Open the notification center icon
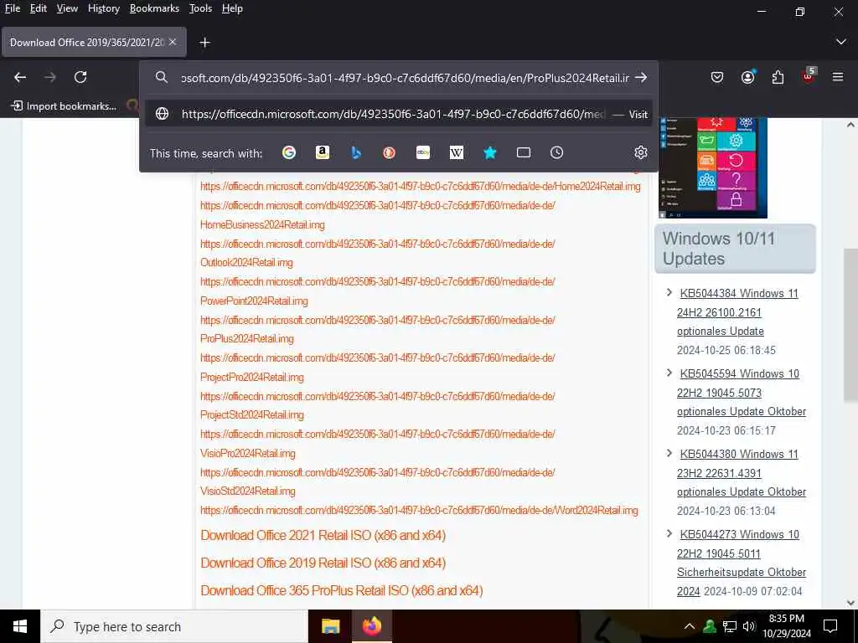The height and width of the screenshot is (643, 858). 830,626
